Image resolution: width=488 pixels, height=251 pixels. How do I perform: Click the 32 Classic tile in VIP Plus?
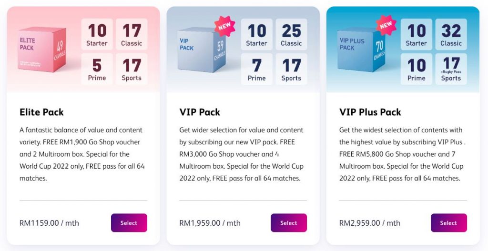click(x=451, y=34)
